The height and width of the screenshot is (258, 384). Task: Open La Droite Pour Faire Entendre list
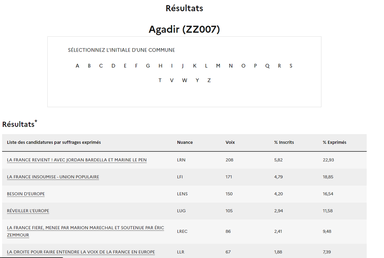(x=81, y=252)
